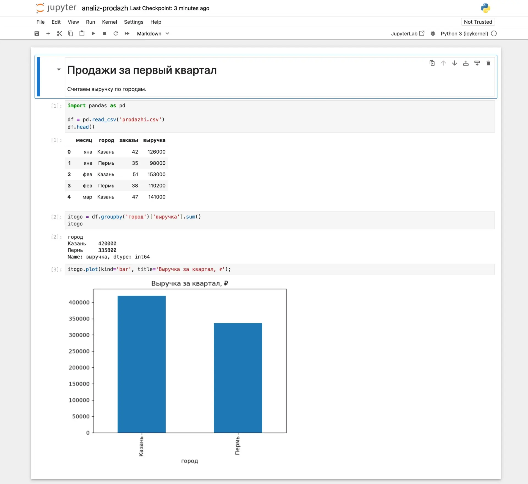Restart kernel and run all cells
This screenshot has height=484, width=528.
point(127,34)
